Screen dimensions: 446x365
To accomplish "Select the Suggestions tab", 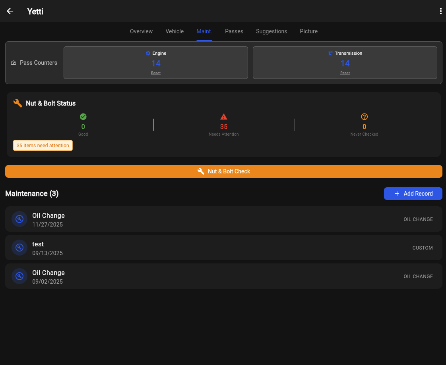I will 271,31.
